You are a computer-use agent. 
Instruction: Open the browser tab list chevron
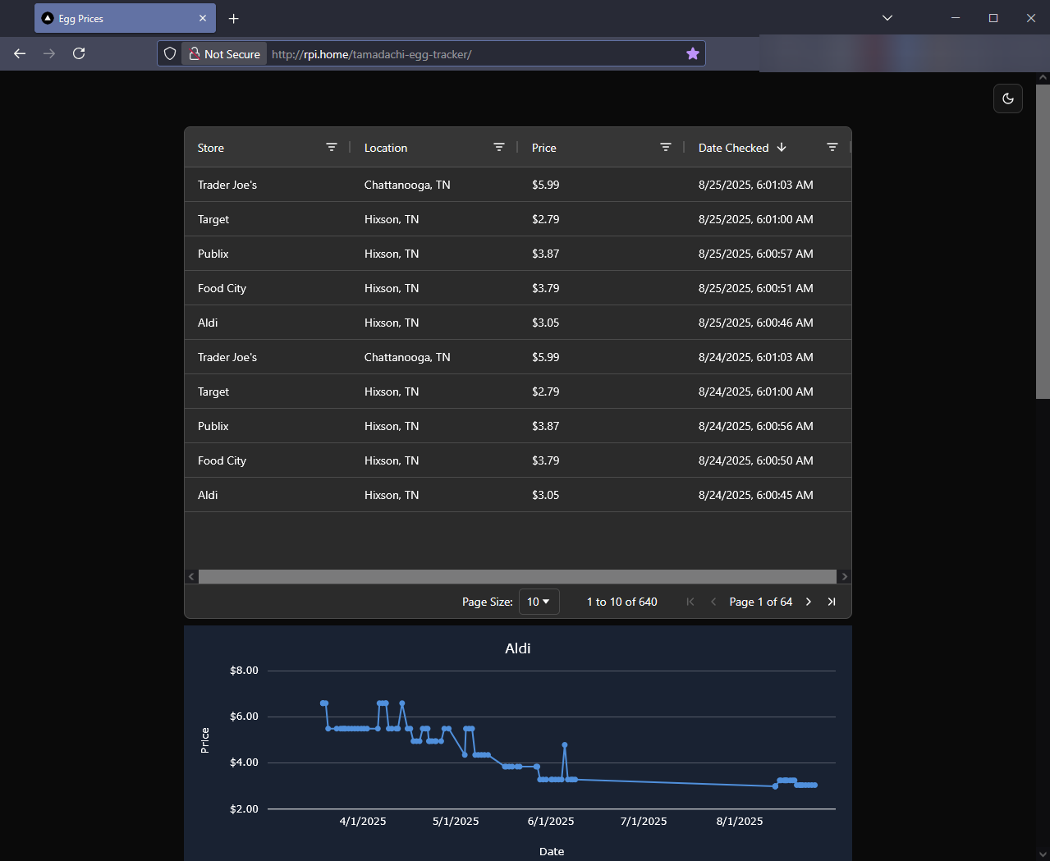pos(887,18)
